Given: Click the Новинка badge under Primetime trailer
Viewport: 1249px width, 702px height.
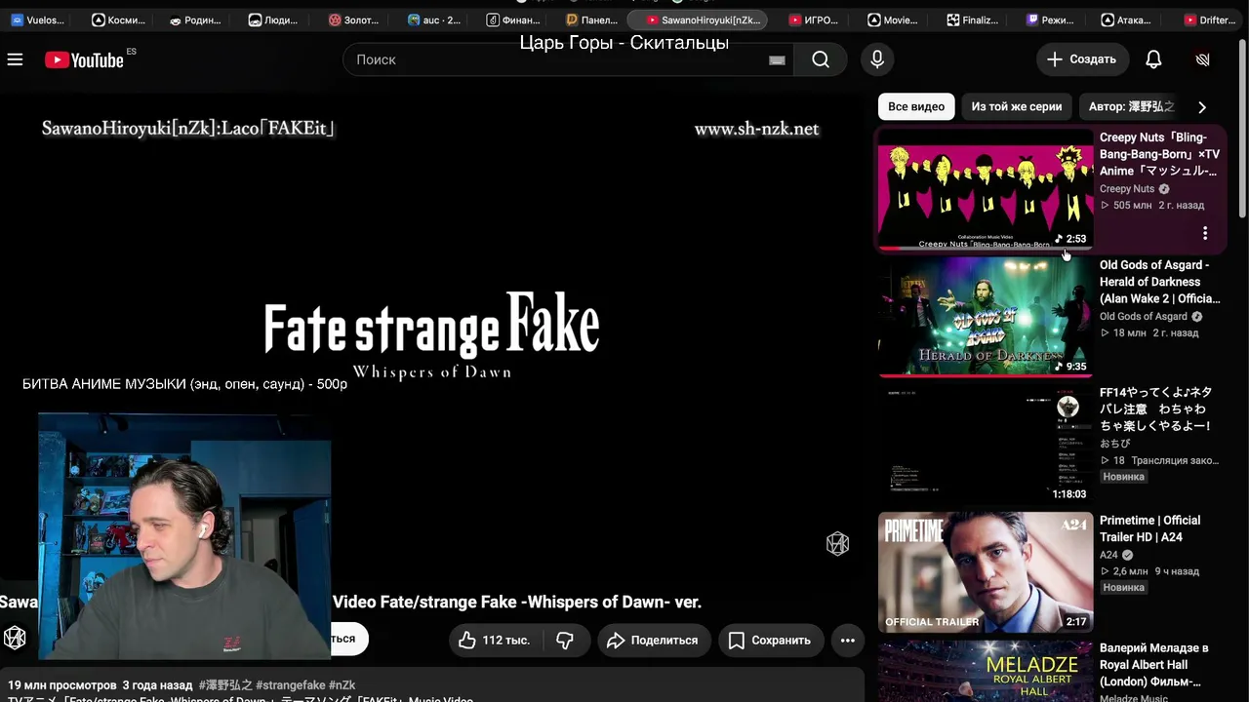Looking at the screenshot, I should [x=1123, y=588].
